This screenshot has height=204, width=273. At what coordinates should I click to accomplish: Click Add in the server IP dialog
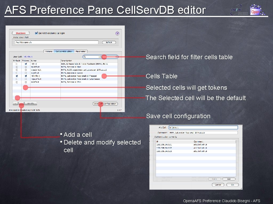(229, 179)
